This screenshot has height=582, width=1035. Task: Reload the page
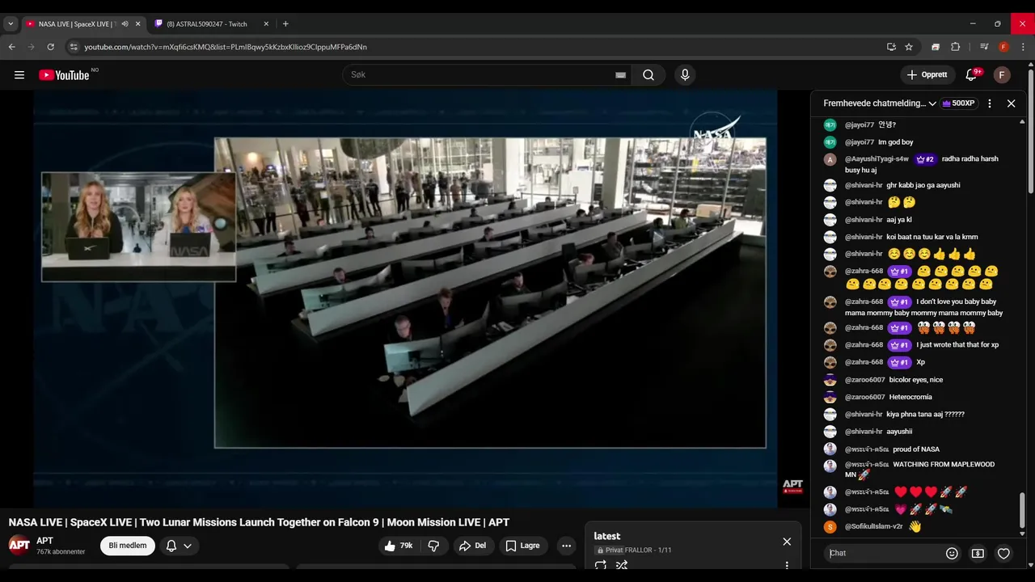coord(50,47)
